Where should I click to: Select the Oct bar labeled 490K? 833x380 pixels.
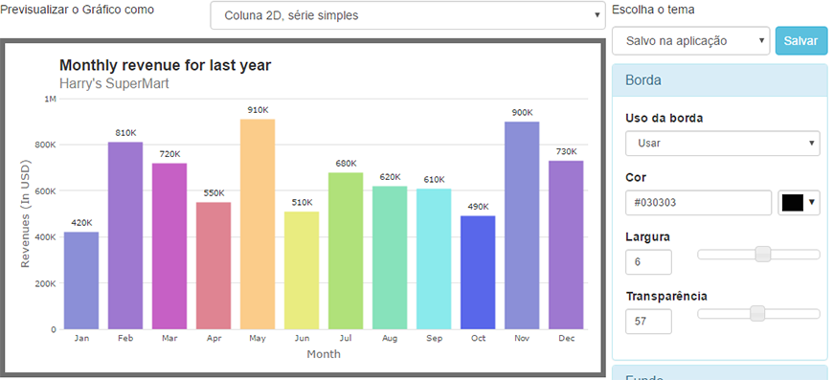[478, 273]
